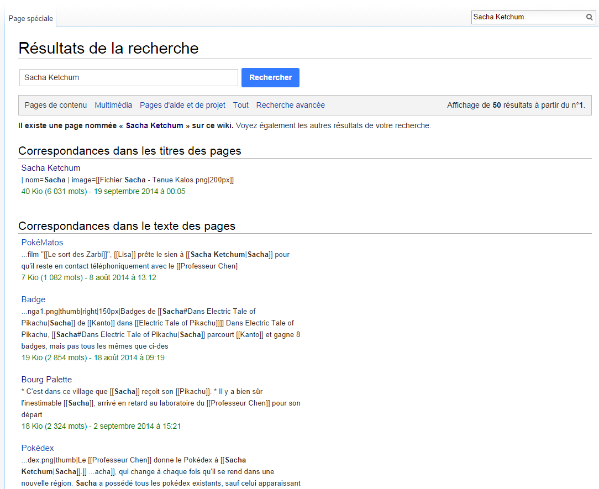Open the Badge result page
Screen dimensions: 599x489
click(33, 299)
